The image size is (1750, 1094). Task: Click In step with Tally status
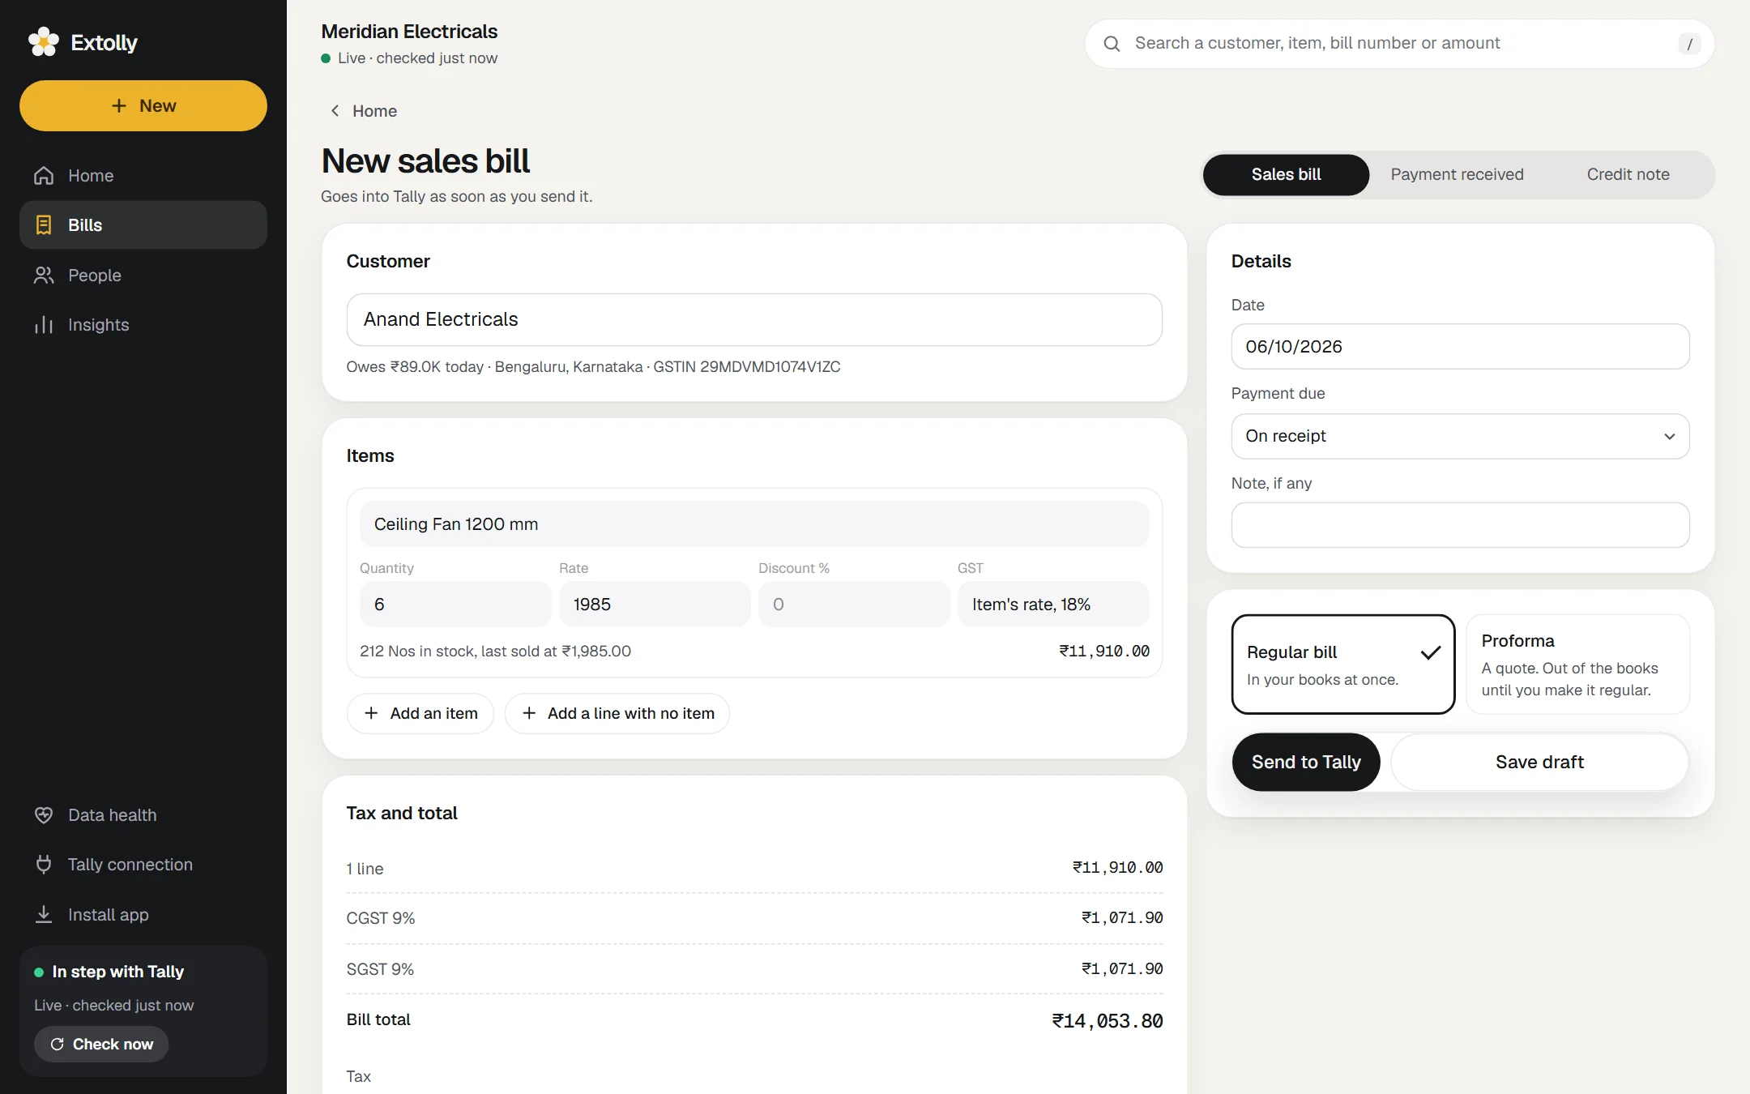pos(118,972)
